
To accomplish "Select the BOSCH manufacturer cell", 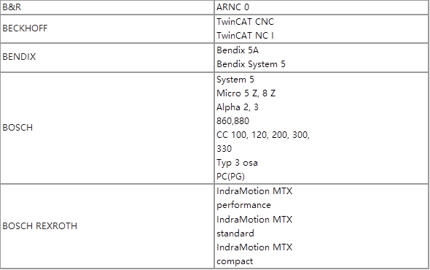I will [107, 128].
